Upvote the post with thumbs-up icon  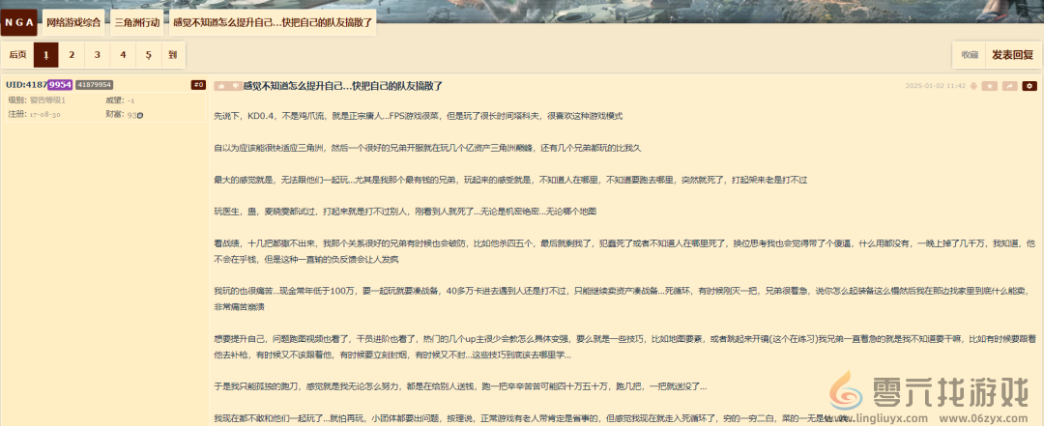tap(219, 86)
